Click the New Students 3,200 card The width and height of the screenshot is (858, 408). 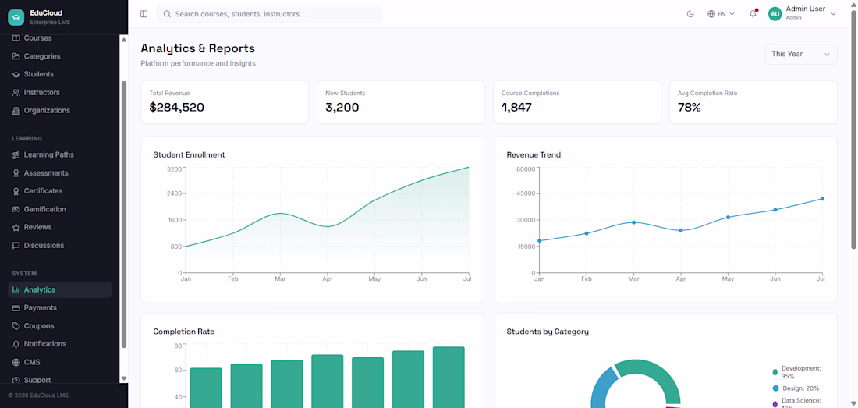[x=401, y=102]
